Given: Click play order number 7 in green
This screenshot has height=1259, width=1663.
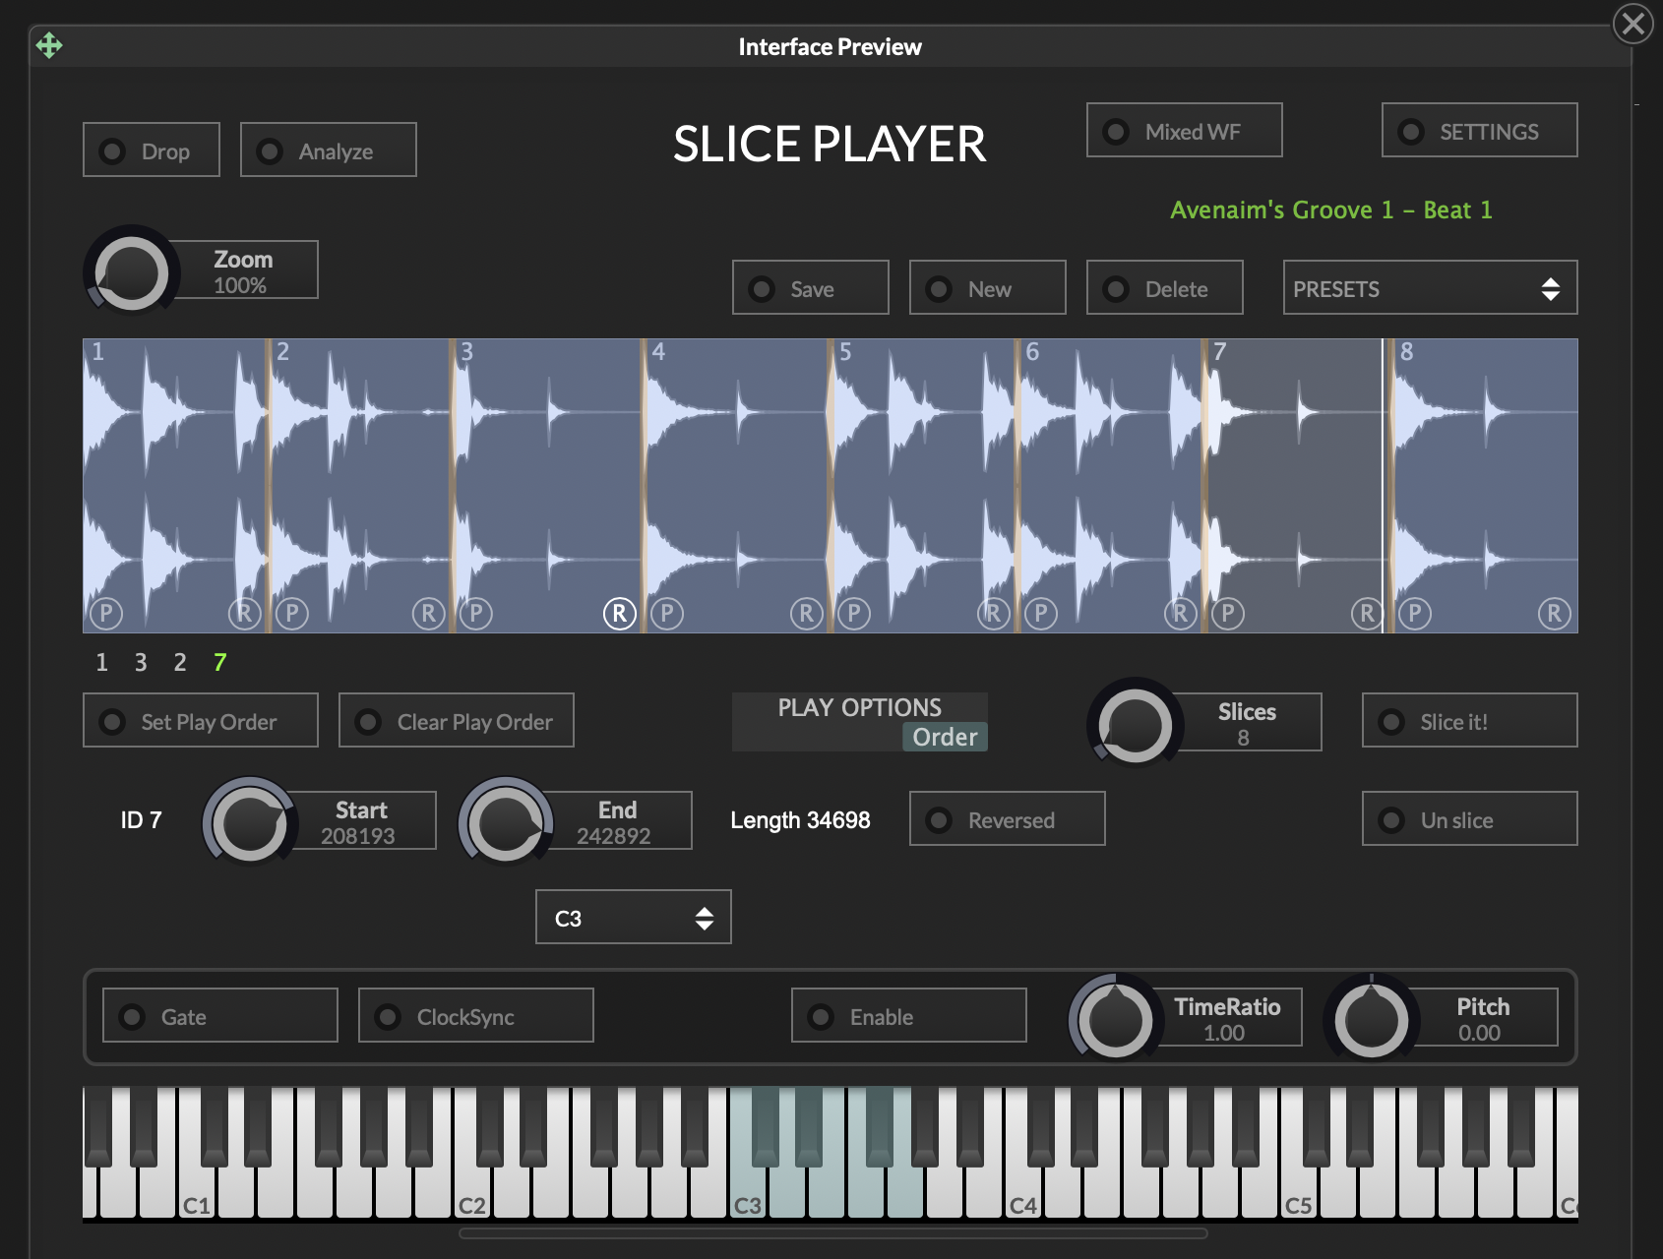Looking at the screenshot, I should coord(219,662).
